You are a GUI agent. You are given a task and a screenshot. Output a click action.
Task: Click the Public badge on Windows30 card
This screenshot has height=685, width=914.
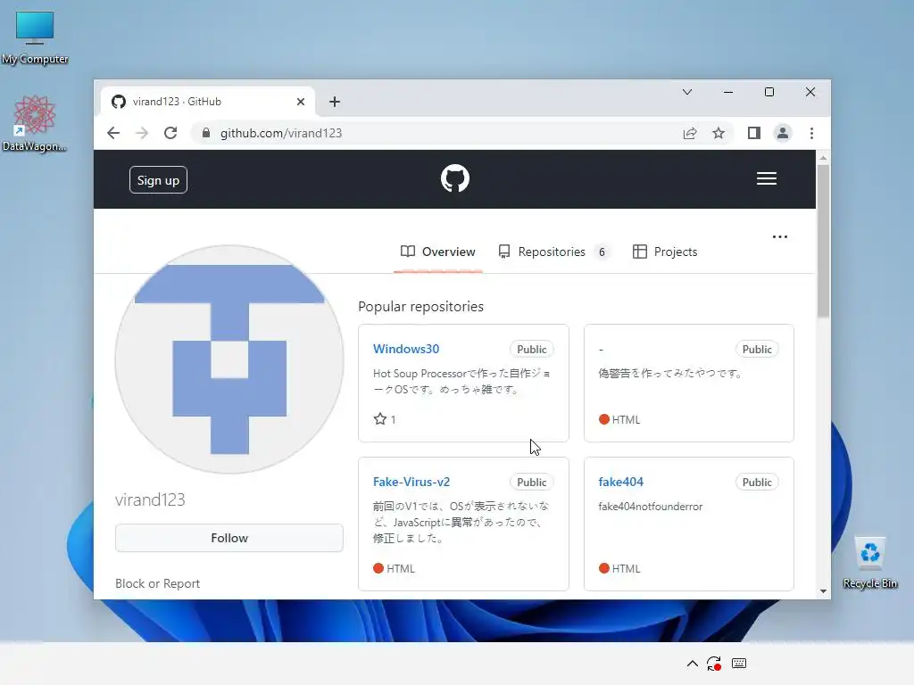point(532,349)
